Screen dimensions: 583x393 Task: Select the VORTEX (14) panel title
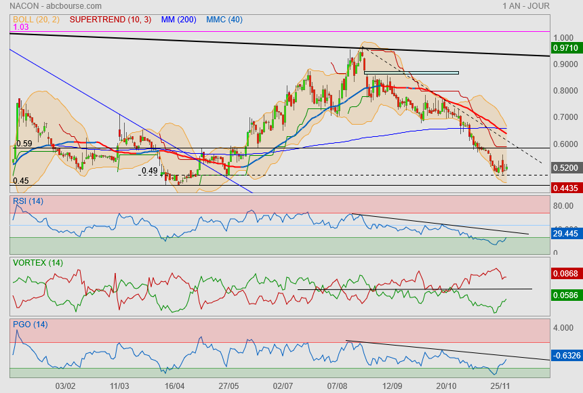coord(38,262)
